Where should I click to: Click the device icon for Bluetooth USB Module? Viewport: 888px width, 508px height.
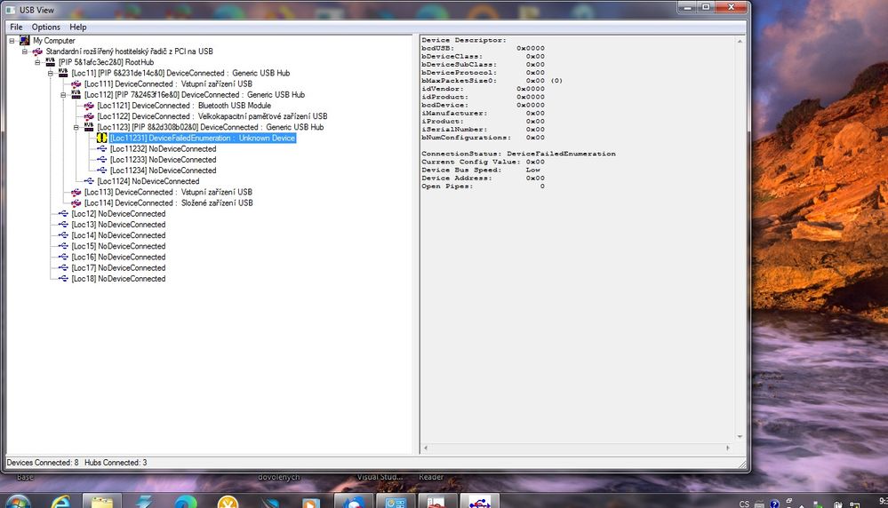click(x=89, y=106)
